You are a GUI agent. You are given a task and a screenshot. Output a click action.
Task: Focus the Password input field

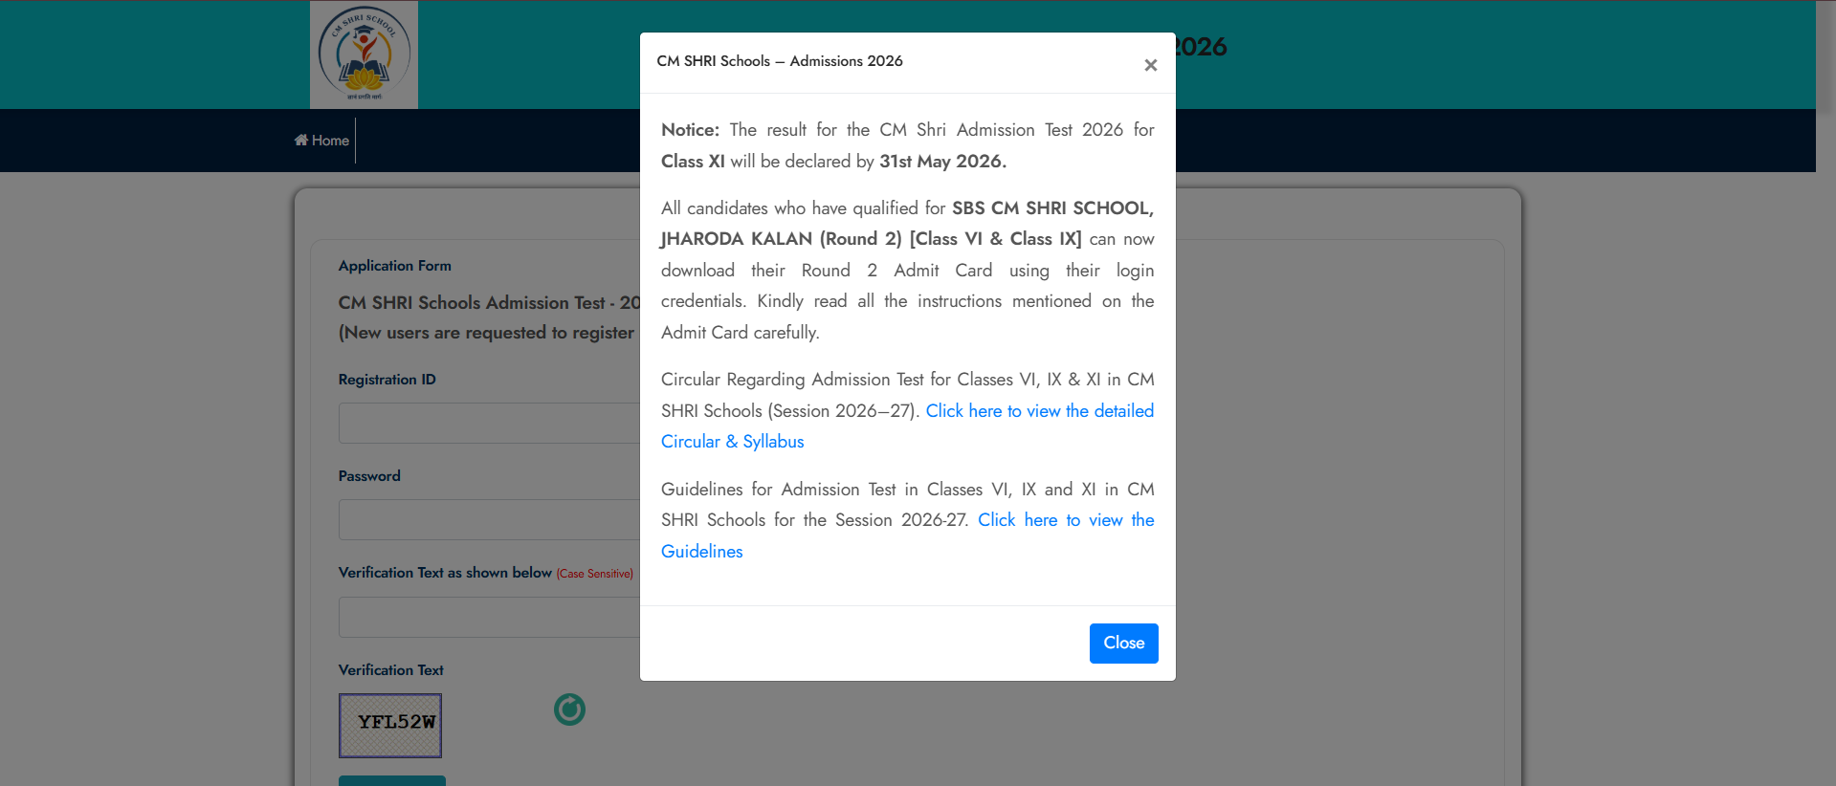pos(490,520)
